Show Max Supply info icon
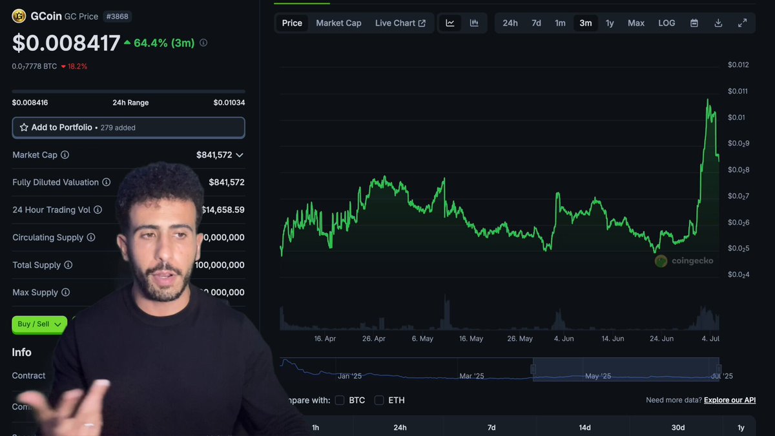 pyautogui.click(x=66, y=293)
